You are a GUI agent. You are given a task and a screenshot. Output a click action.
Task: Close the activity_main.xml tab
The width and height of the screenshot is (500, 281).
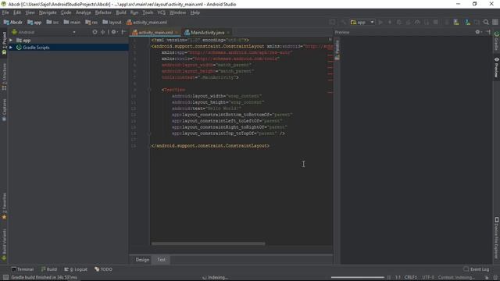point(177,33)
